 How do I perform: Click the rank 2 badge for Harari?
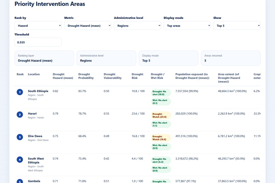pyautogui.click(x=20, y=115)
